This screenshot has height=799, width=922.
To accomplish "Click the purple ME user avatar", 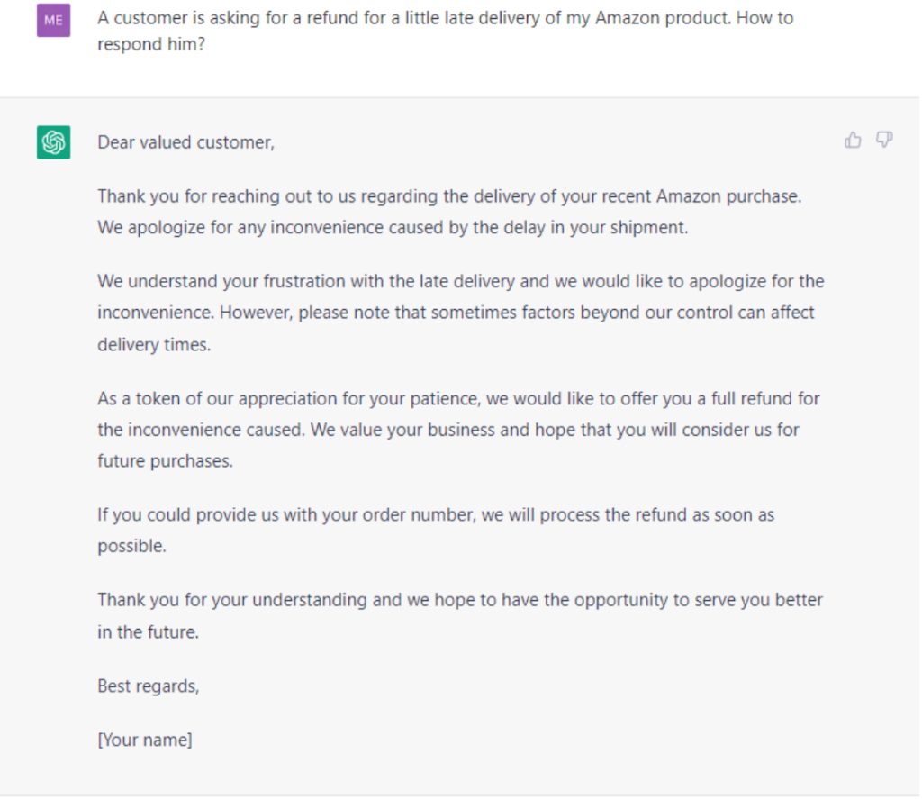I will (53, 20).
